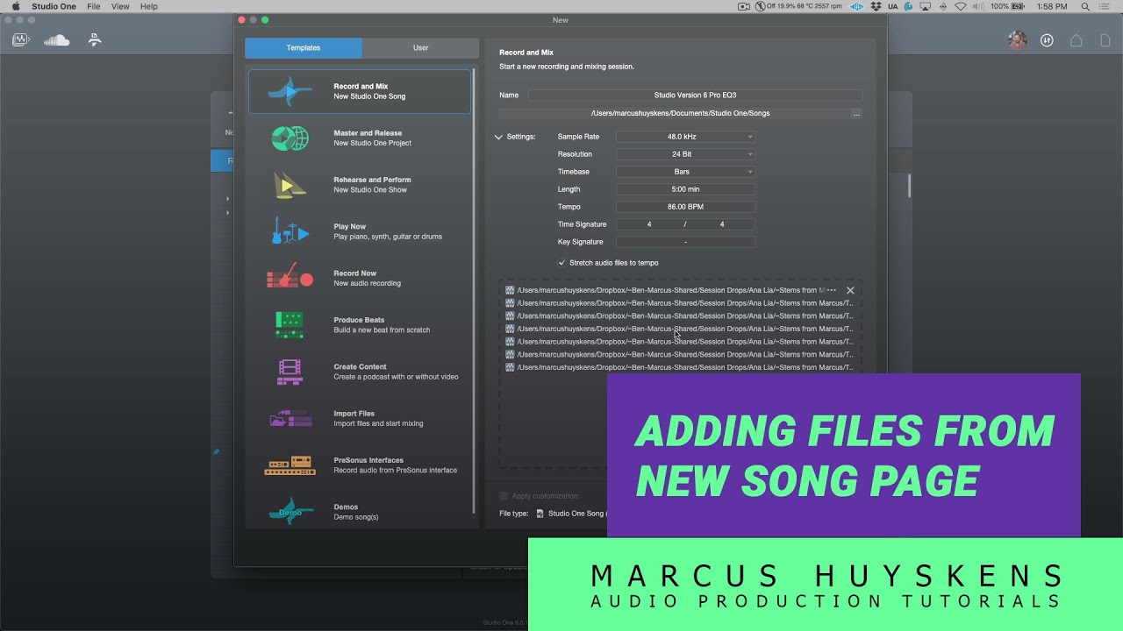Click the battery 100% menu bar indicator
The image size is (1123, 631).
tap(1010, 6)
